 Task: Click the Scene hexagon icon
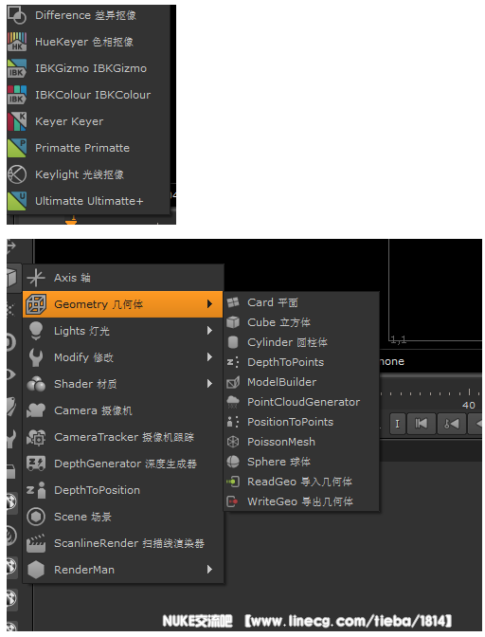pos(36,517)
